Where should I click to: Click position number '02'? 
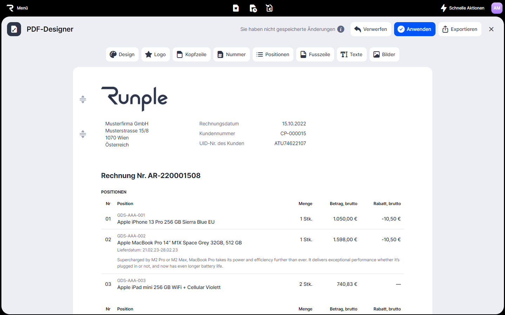point(108,239)
